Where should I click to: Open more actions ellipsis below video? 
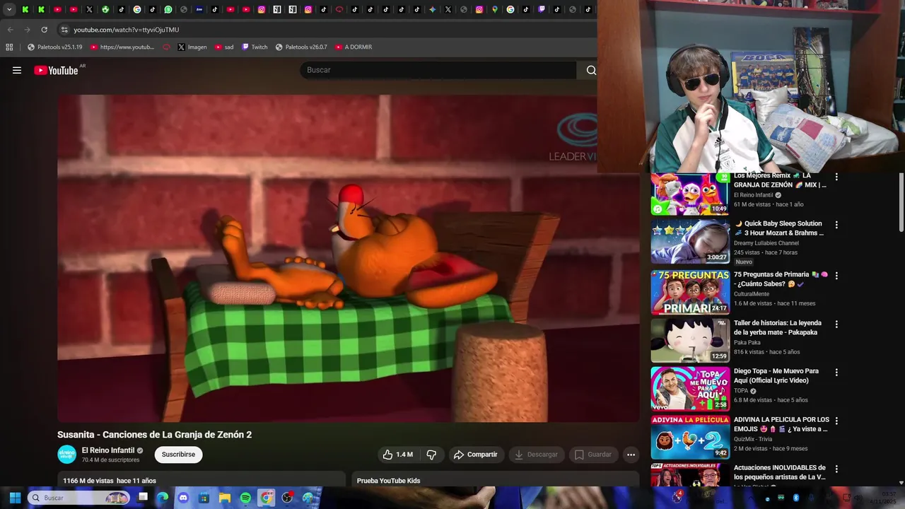coord(631,455)
